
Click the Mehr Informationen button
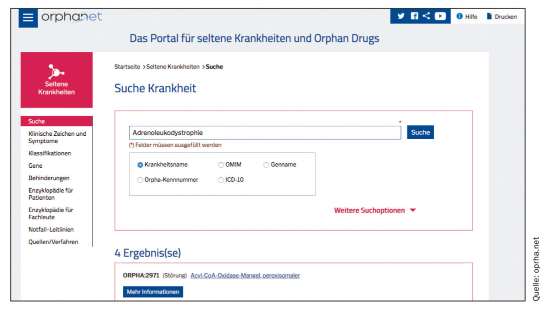(153, 292)
